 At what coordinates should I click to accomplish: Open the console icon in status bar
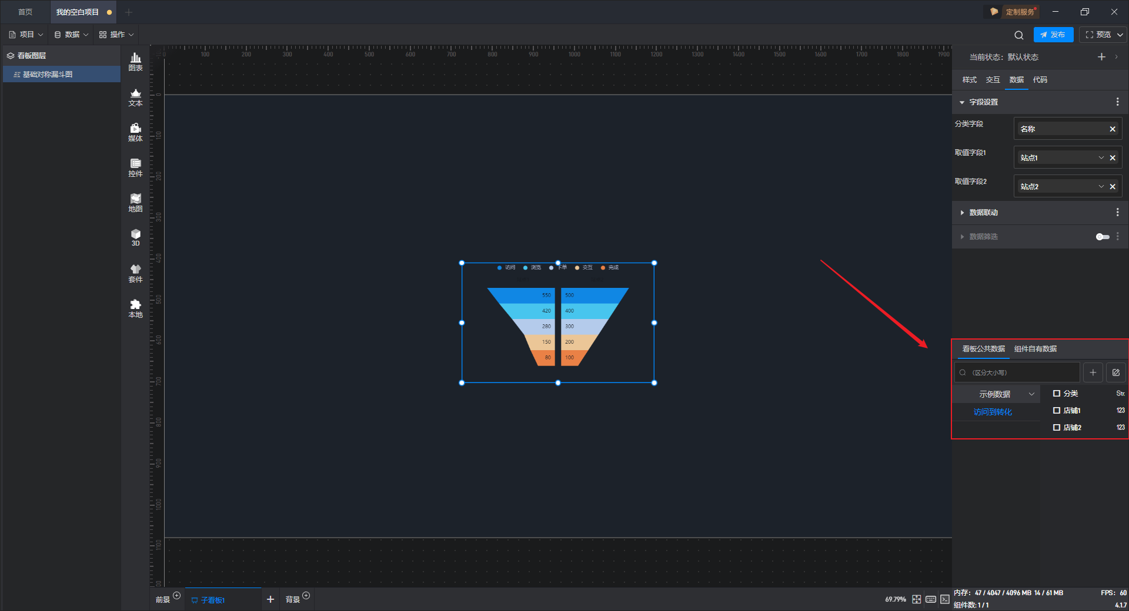click(x=945, y=599)
